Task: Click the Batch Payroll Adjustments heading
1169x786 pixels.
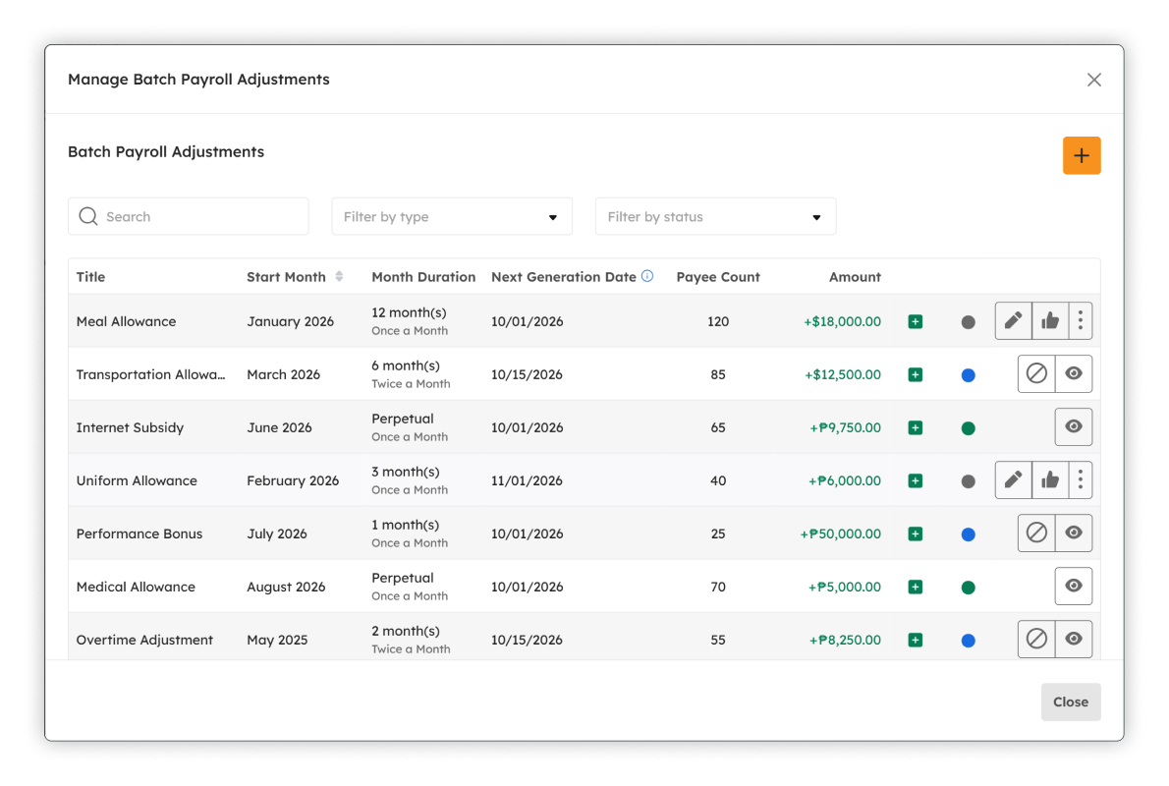Action: pos(166,151)
